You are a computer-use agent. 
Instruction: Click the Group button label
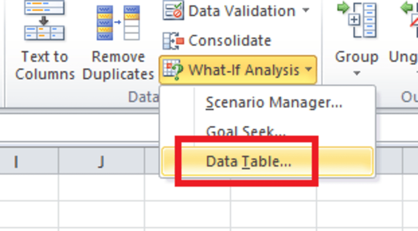356,57
